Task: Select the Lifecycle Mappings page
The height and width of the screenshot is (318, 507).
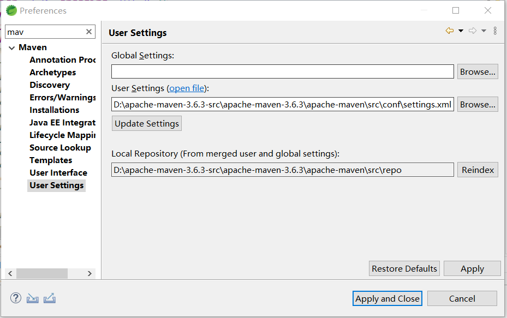Action: point(62,135)
